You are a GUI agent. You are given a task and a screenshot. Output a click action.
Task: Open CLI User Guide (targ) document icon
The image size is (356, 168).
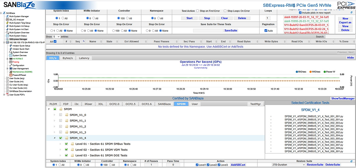7,85
